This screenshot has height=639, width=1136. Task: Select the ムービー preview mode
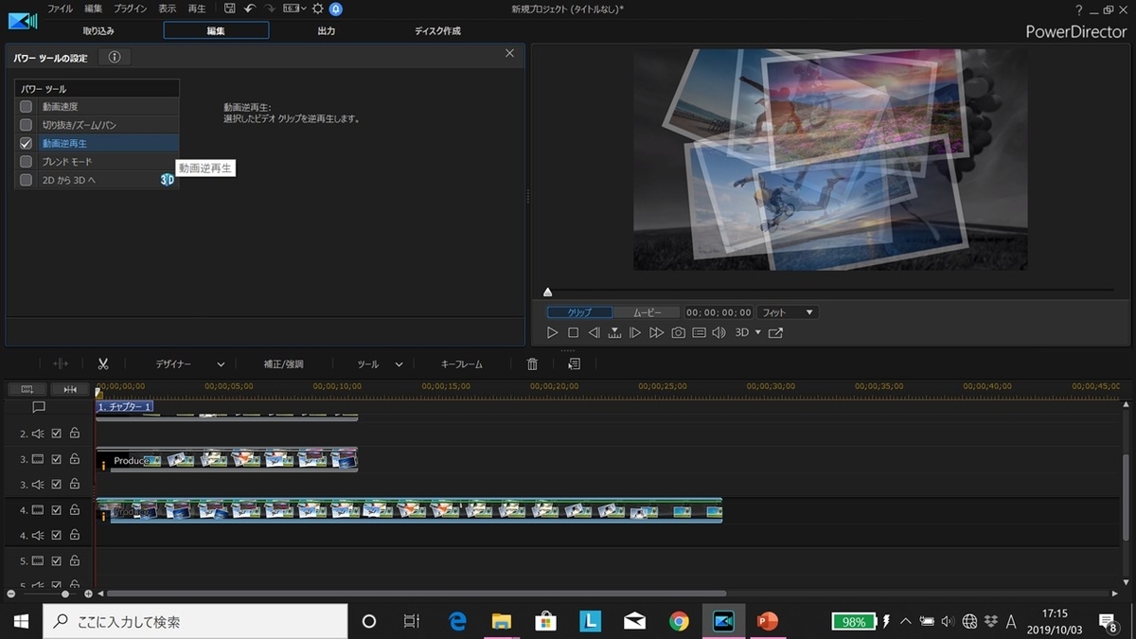point(648,312)
